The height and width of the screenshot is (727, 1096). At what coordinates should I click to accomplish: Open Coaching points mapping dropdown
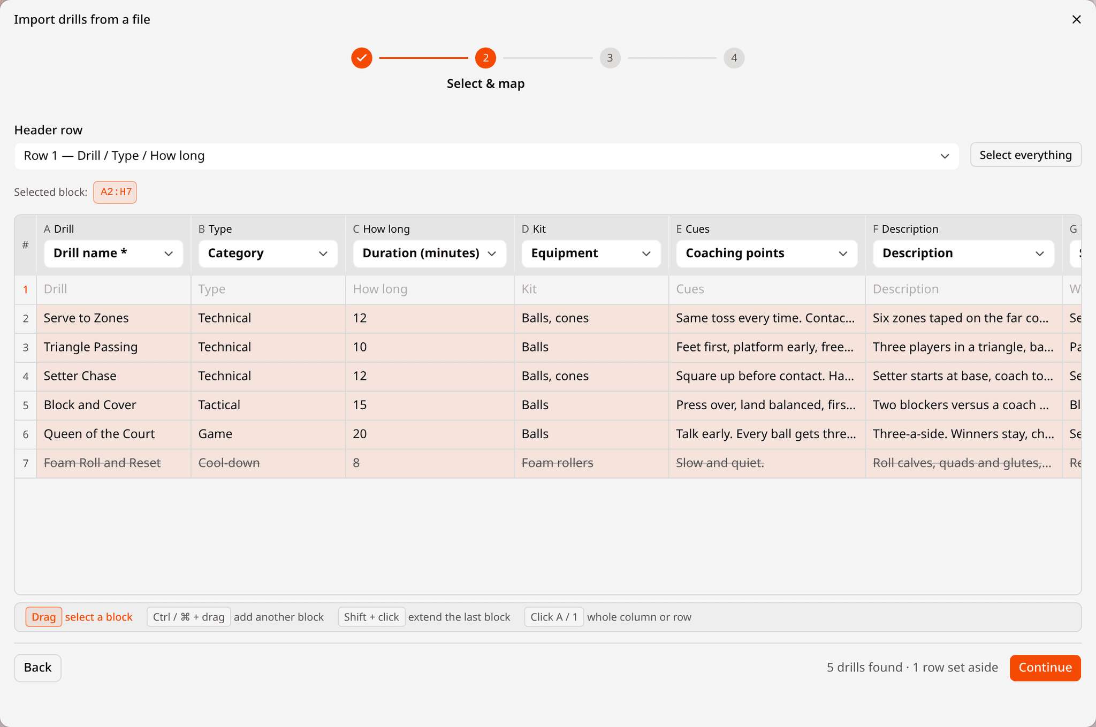[x=767, y=254]
